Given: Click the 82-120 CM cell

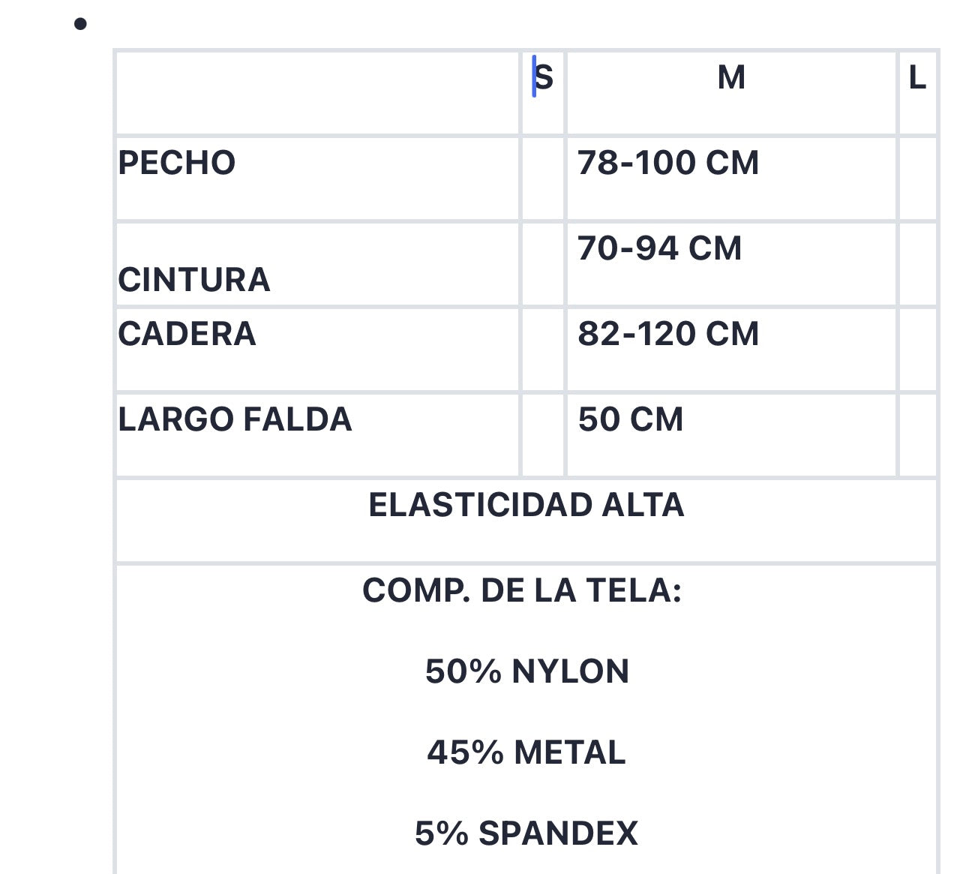Looking at the screenshot, I should [x=731, y=350].
